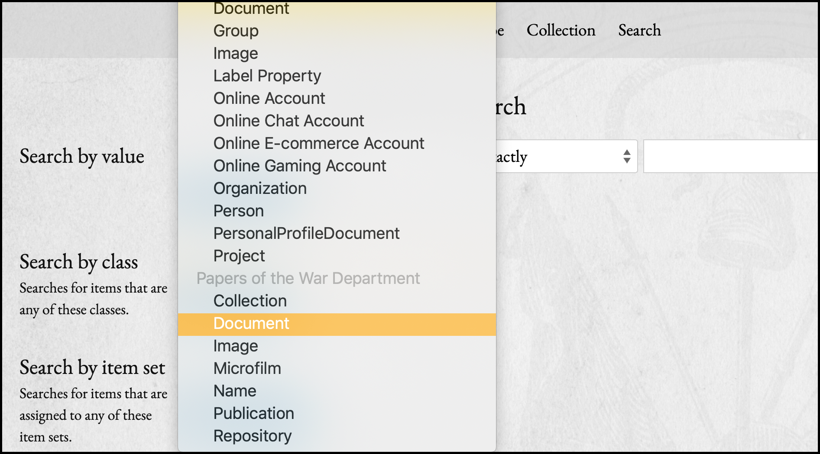
Task: Select Repository at the bottom of the list
Action: [x=253, y=436]
